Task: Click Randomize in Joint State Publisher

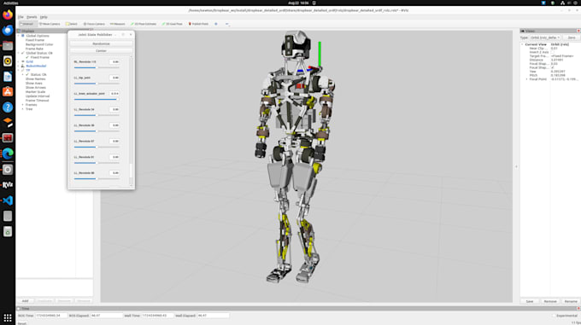Action: coord(101,44)
